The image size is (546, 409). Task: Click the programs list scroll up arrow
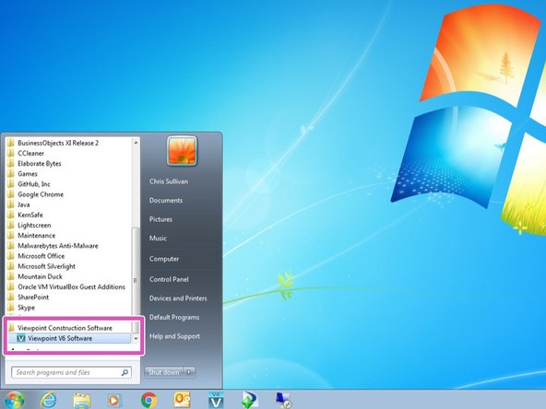pyautogui.click(x=136, y=143)
